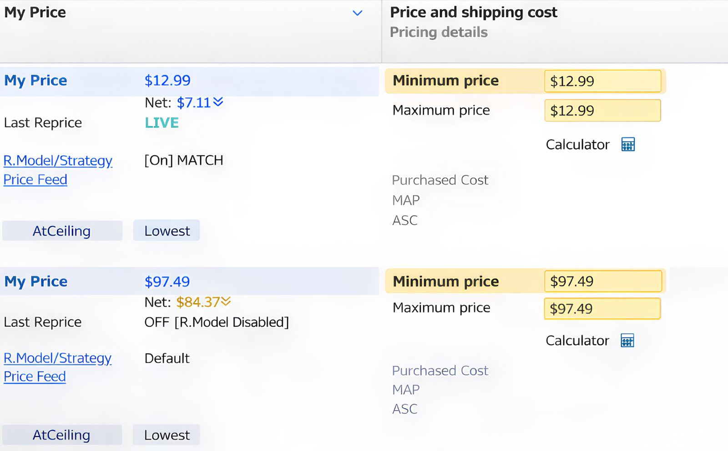Viewport: 728px width, 451px height.
Task: Open Price Feed link for $12.99 item
Action: pos(35,180)
